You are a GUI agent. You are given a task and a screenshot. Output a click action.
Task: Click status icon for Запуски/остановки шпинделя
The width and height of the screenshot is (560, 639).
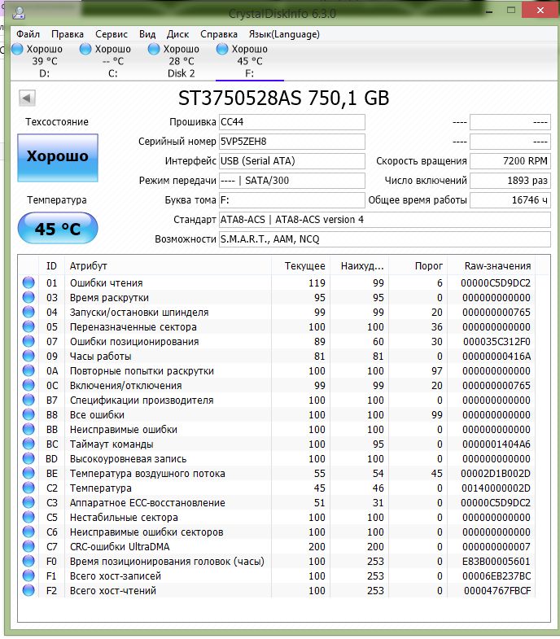(28, 312)
